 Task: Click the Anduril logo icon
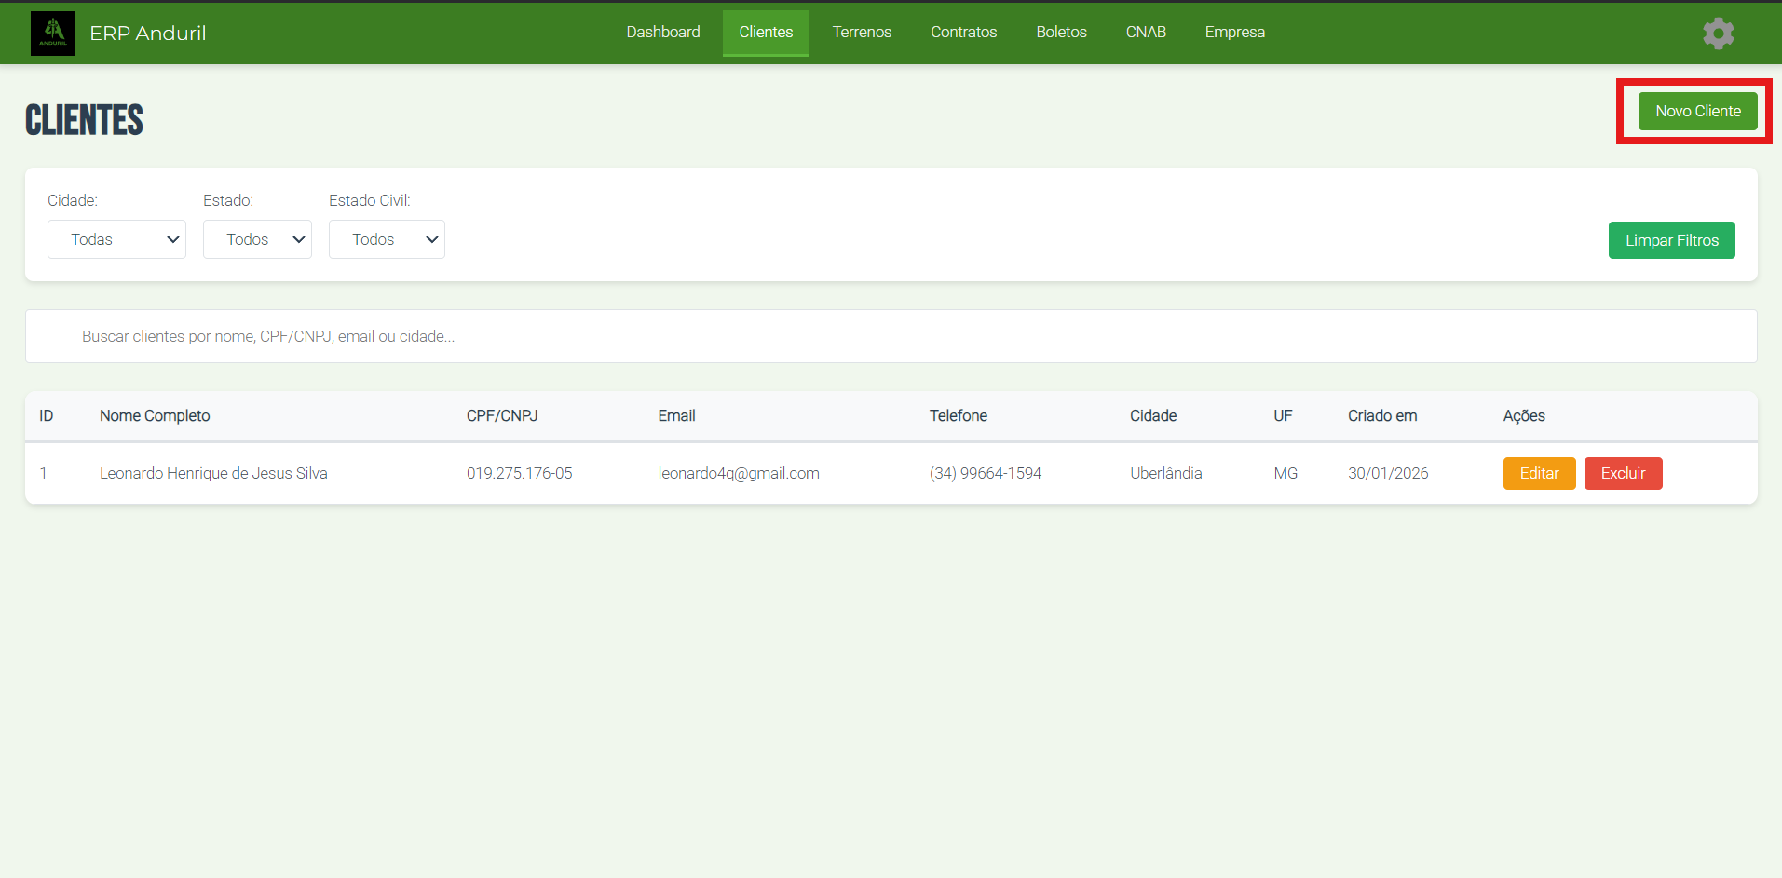coord(53,34)
